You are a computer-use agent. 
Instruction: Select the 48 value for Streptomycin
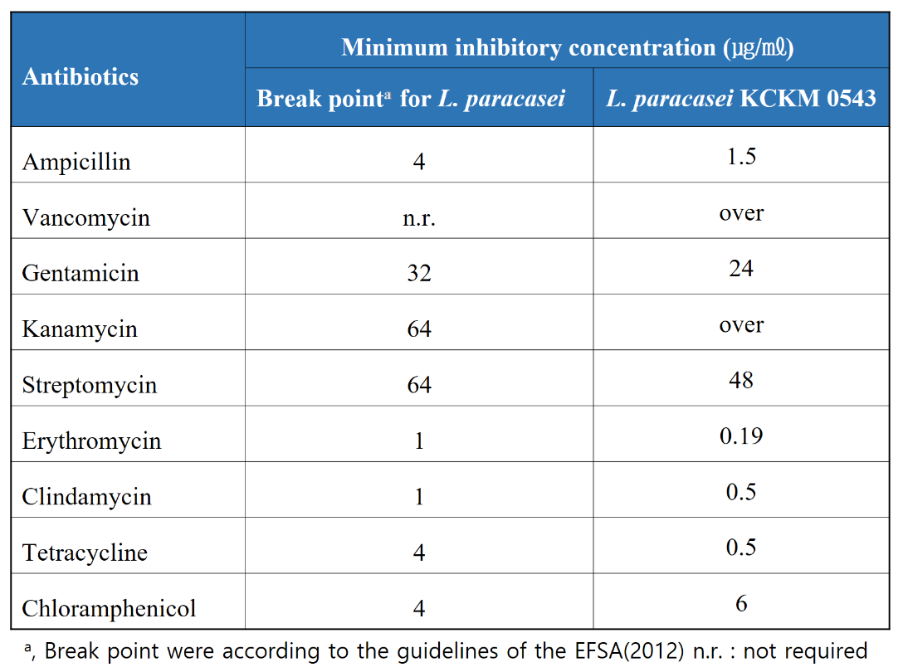[740, 380]
